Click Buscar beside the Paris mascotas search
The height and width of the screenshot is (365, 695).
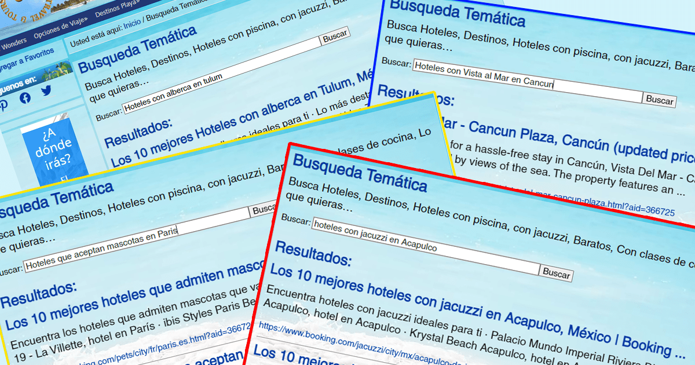pyautogui.click(x=264, y=209)
